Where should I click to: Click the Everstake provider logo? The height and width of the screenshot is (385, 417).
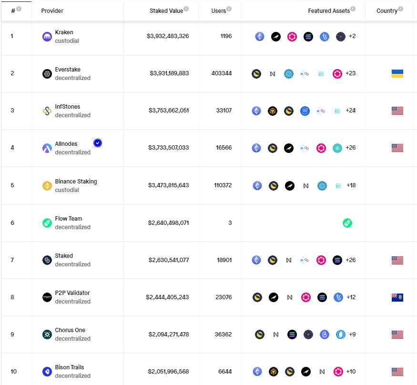pyautogui.click(x=47, y=74)
